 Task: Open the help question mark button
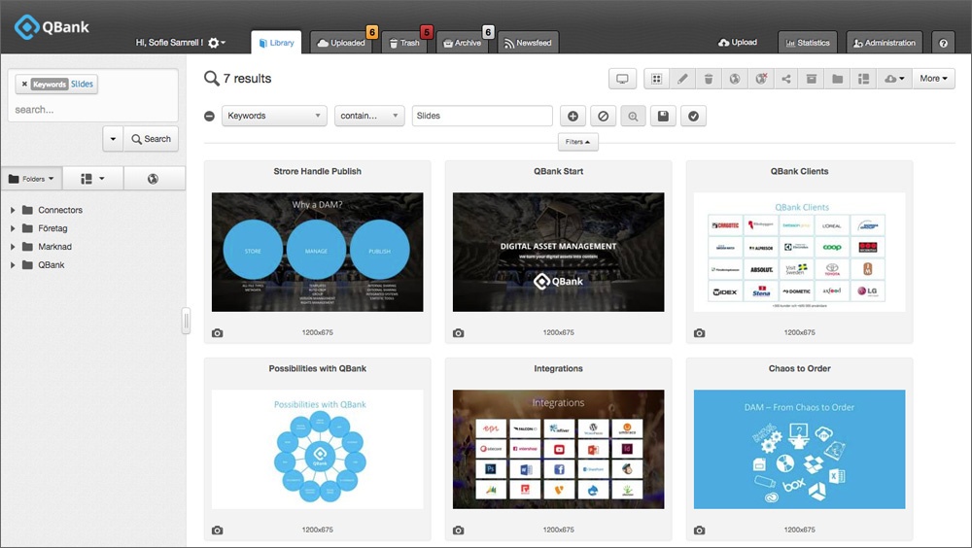point(944,43)
